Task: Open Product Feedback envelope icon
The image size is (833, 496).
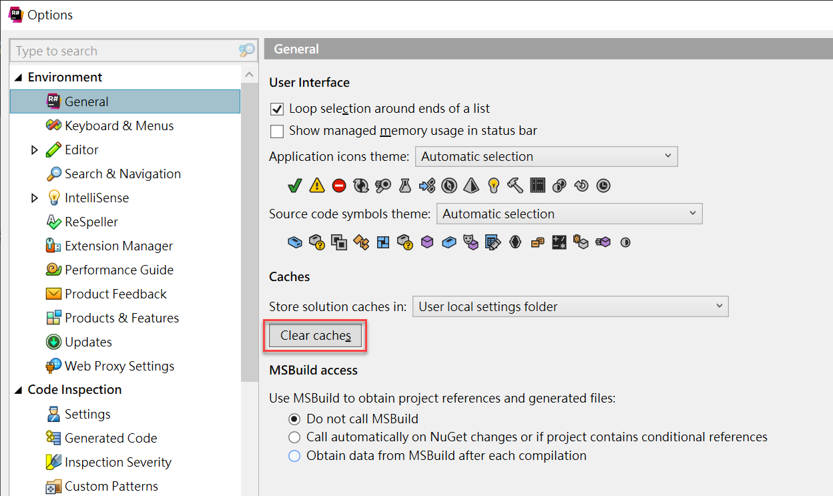Action: [52, 294]
